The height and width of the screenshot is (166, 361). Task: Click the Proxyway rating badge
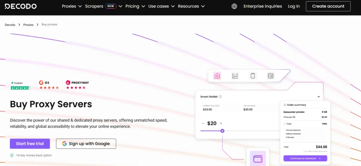[77, 85]
